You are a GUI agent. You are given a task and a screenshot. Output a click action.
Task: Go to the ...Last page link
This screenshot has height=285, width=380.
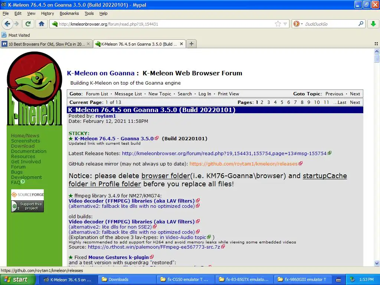tap(340, 102)
